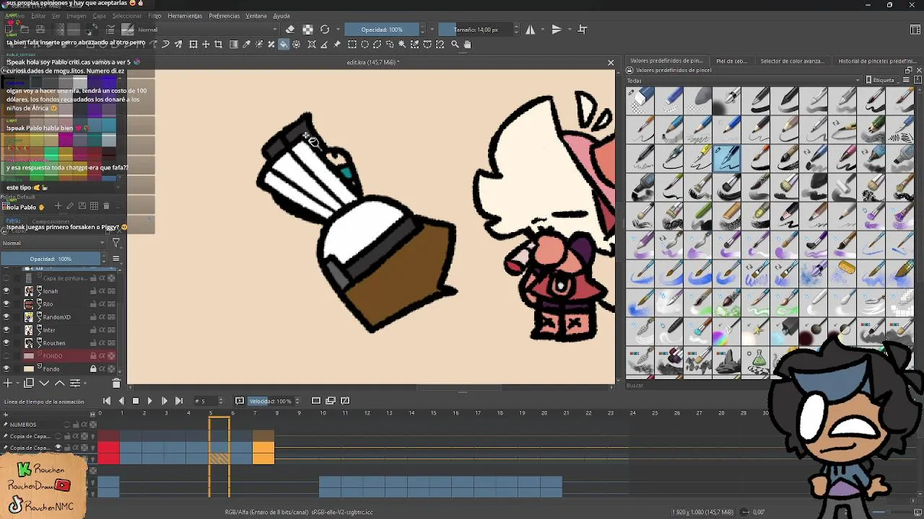Toggle eraser mode icon in top toolbar
The image size is (924, 519).
coord(290,30)
